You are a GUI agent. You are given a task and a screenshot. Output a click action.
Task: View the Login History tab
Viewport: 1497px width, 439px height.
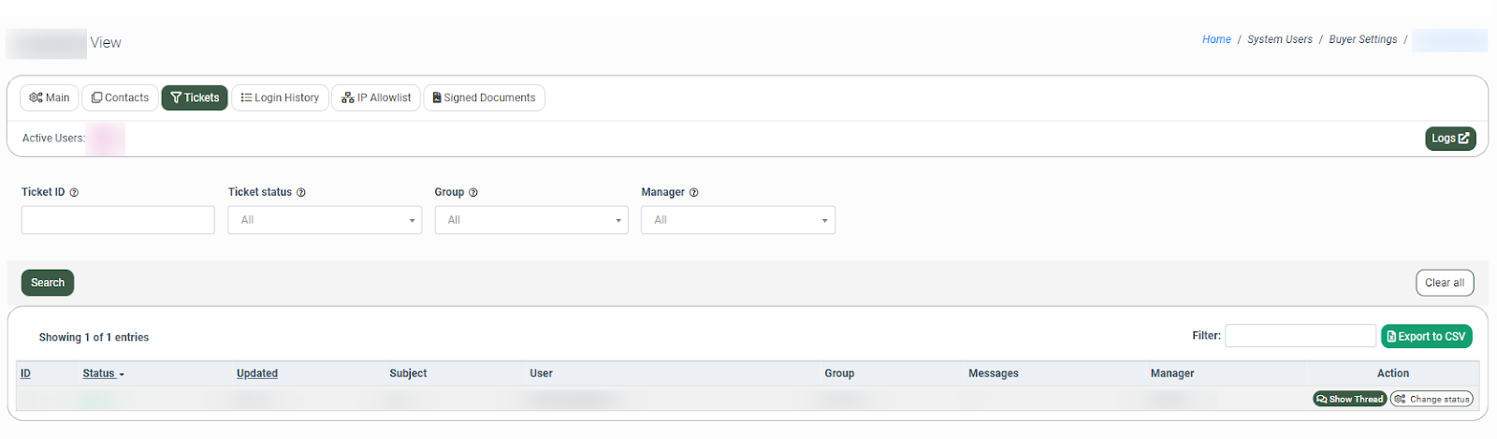[280, 97]
